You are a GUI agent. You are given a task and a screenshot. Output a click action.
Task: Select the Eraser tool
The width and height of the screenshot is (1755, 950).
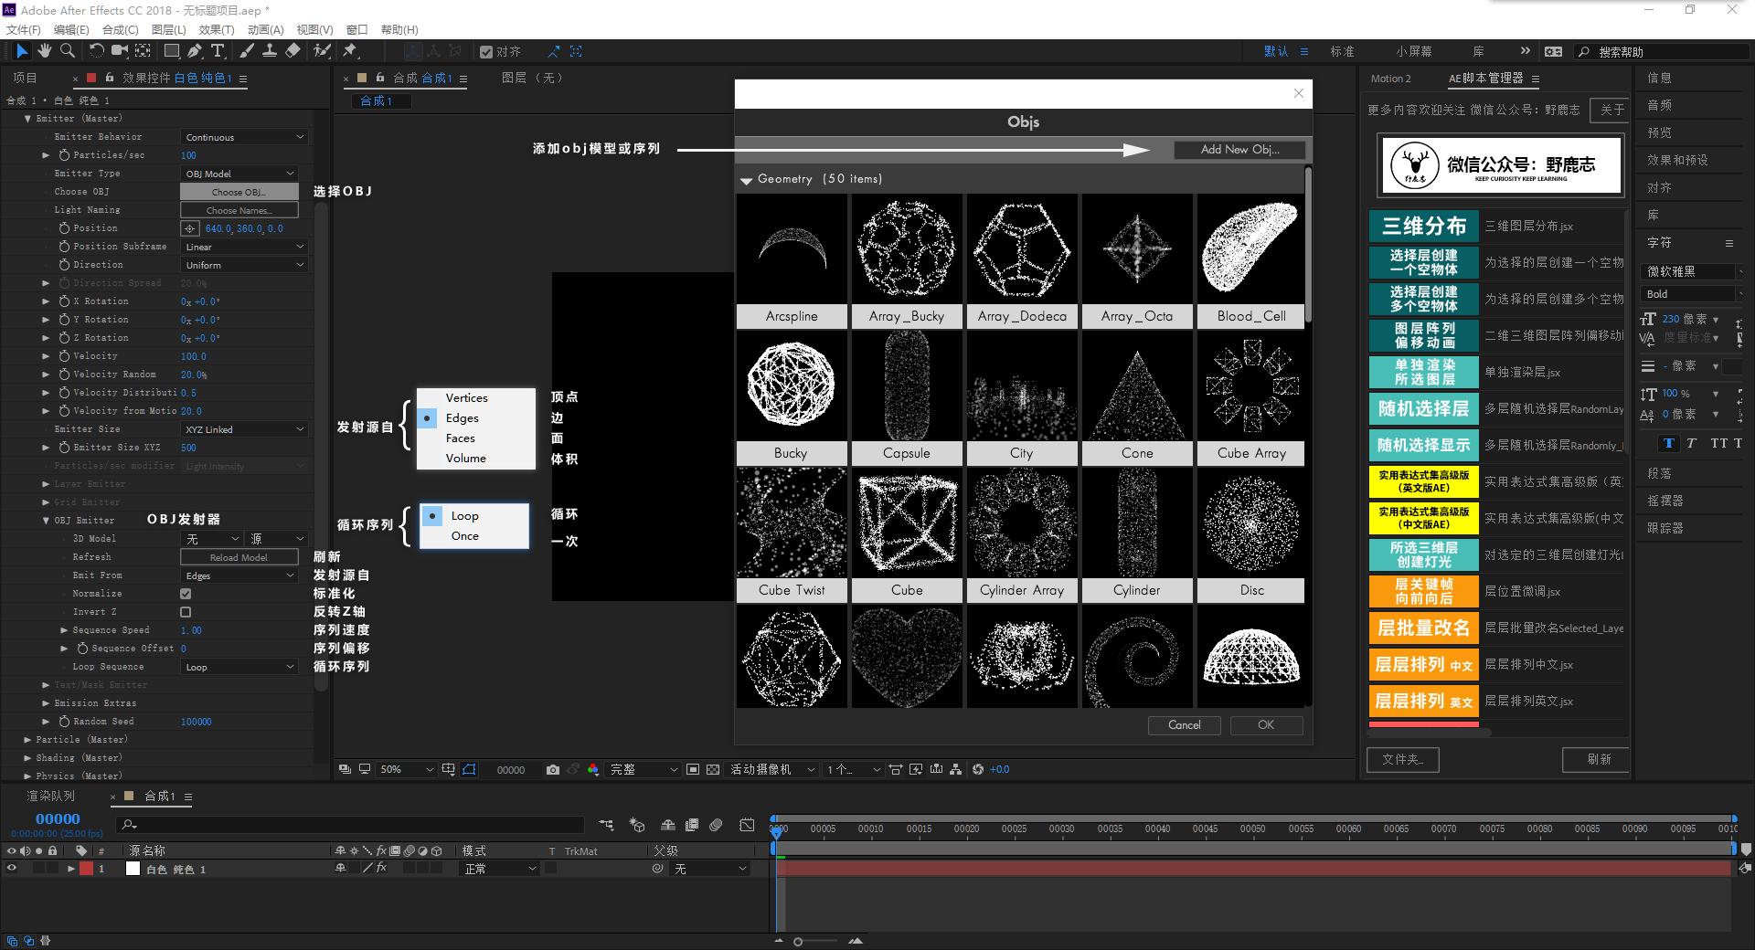click(x=292, y=51)
